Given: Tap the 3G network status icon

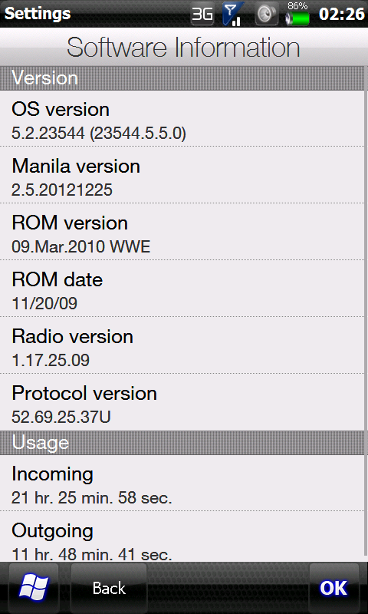Looking at the screenshot, I should 202,14.
